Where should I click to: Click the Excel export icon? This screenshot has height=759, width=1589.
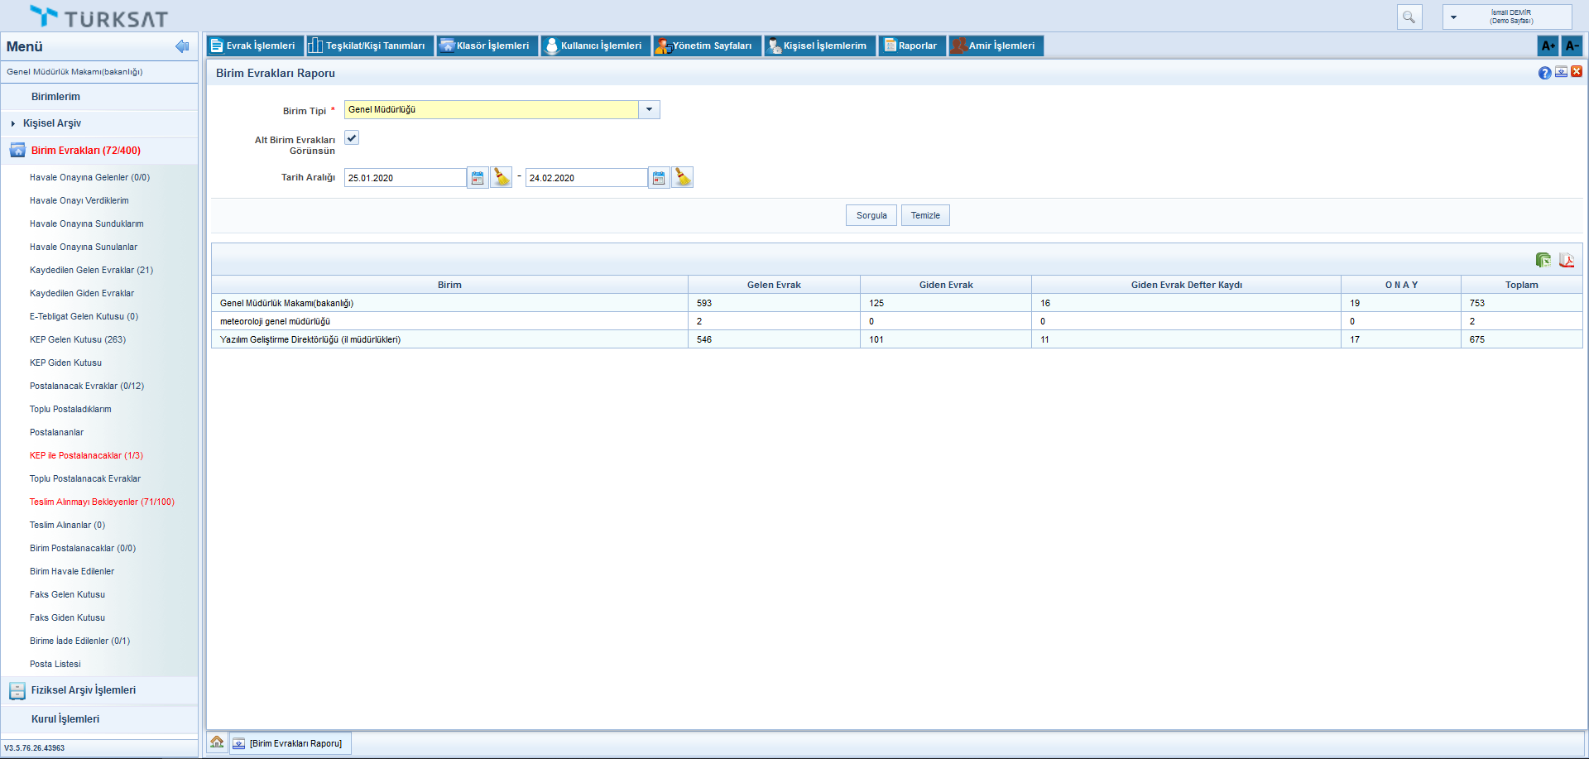[1543, 260]
